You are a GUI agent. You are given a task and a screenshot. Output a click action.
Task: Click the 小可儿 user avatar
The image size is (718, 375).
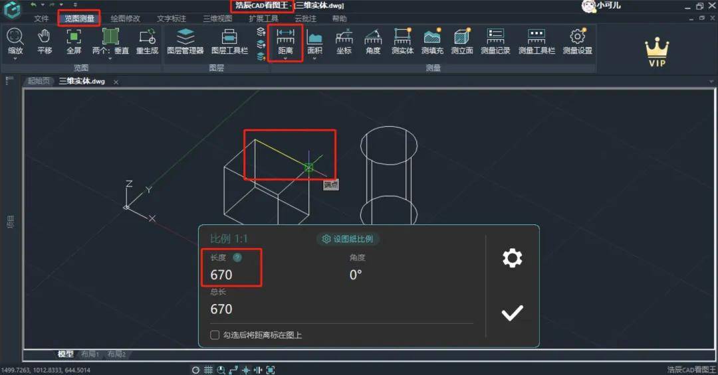point(588,6)
